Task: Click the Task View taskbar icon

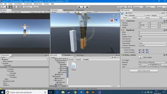Action: tap(51, 92)
